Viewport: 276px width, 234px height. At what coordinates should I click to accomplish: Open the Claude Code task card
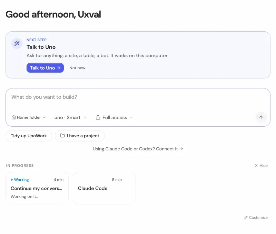[104, 188]
